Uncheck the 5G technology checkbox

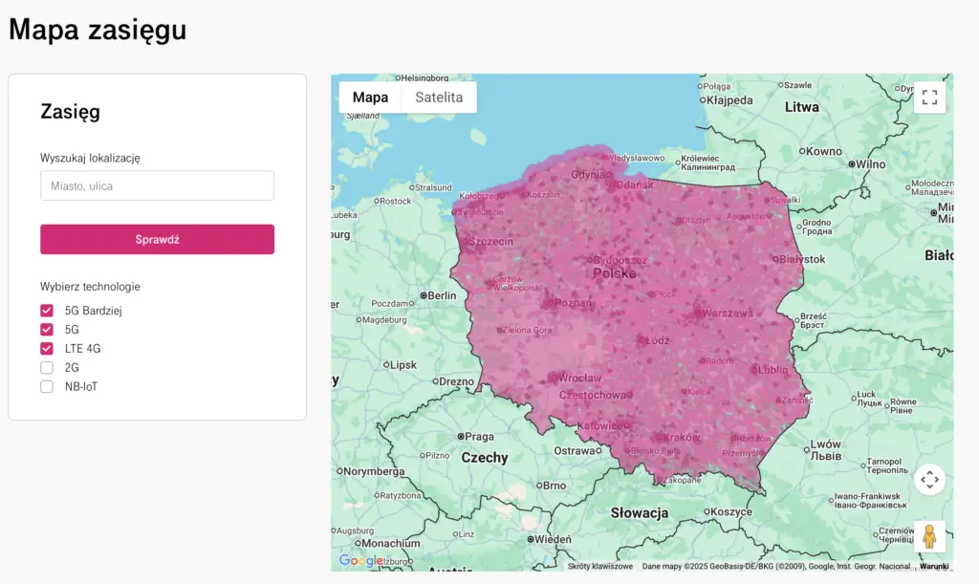click(x=47, y=330)
